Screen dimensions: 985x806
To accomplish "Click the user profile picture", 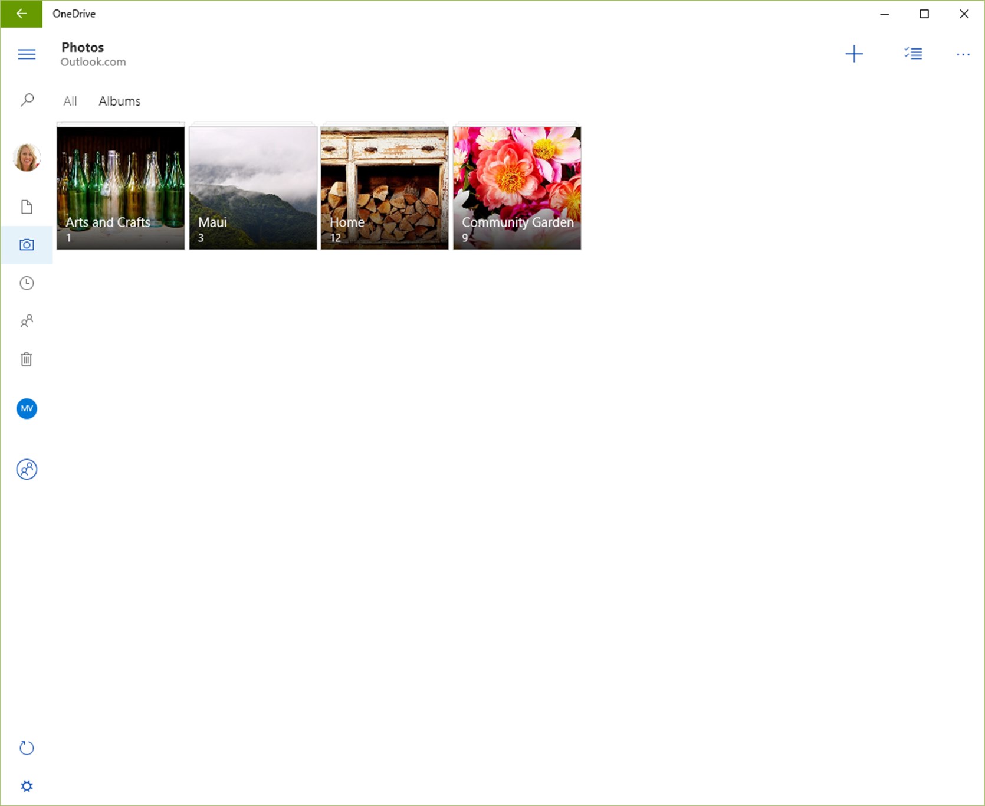I will point(27,156).
